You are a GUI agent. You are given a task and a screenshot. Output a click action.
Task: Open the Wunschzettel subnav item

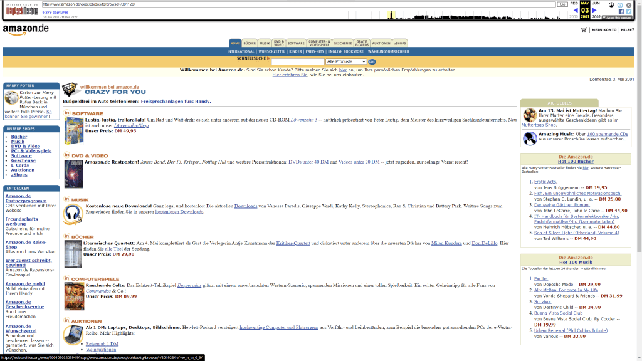(x=272, y=51)
